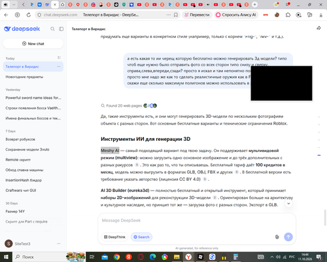This screenshot has width=327, height=262.
Task: Open Обход спавна машины chat
Action: [33, 170]
